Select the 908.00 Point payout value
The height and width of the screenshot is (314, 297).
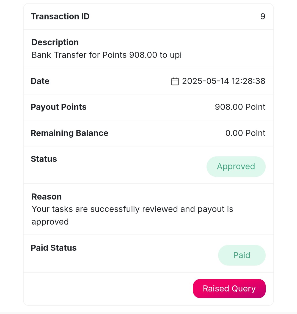point(240,107)
